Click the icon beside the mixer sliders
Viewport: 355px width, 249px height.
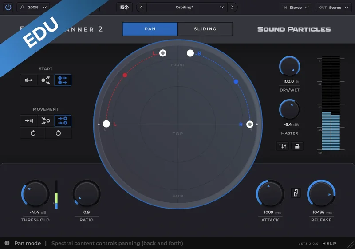297,146
